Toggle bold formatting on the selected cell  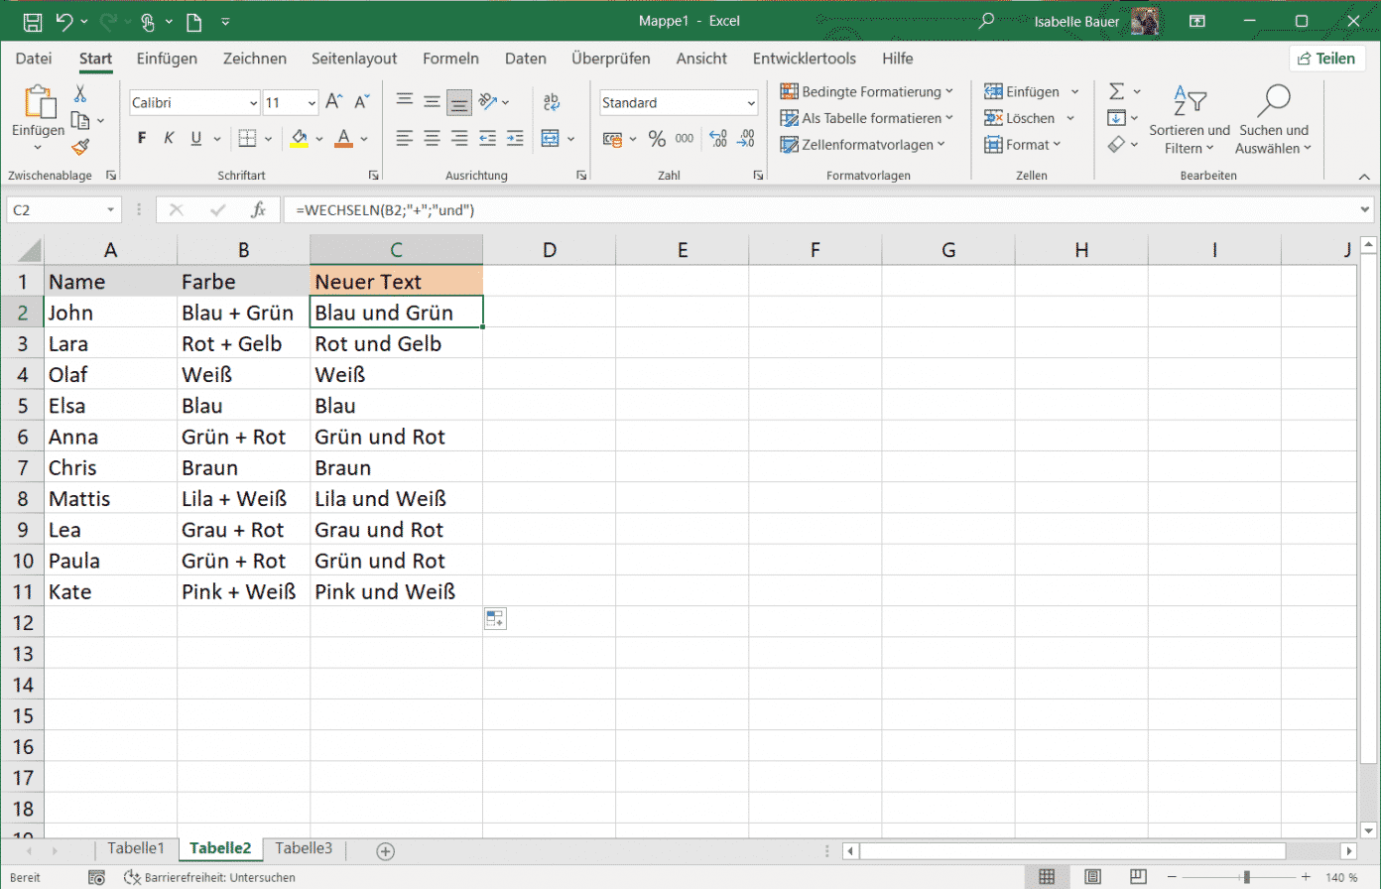[140, 138]
